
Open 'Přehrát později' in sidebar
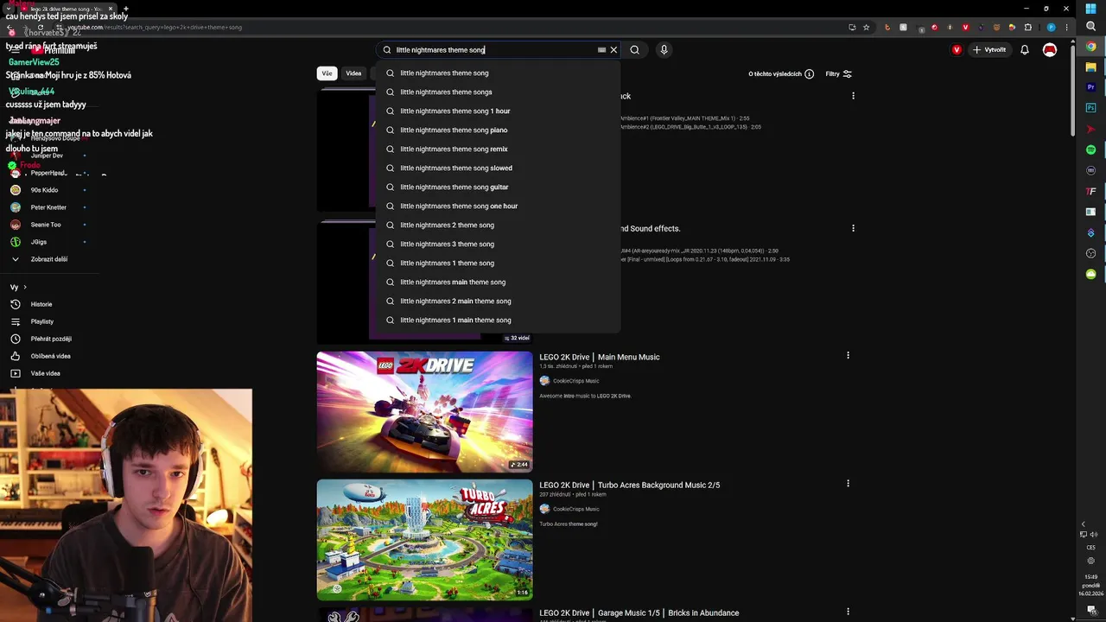(x=50, y=339)
